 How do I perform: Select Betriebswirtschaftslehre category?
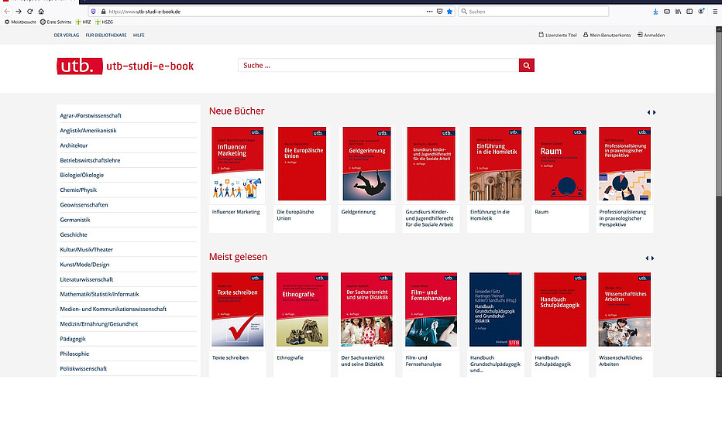pos(90,160)
